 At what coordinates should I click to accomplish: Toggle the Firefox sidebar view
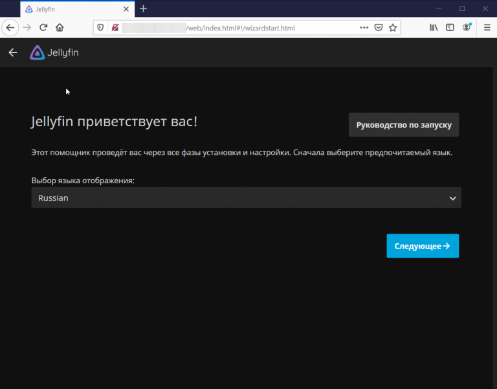point(450,28)
